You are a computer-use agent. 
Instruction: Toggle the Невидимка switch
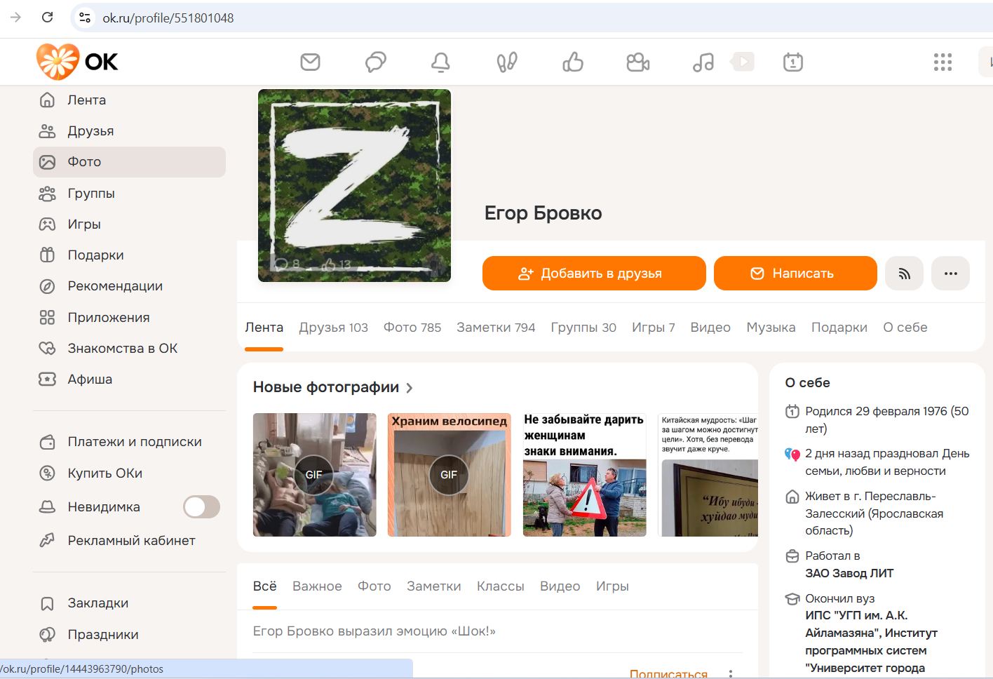[x=201, y=506]
